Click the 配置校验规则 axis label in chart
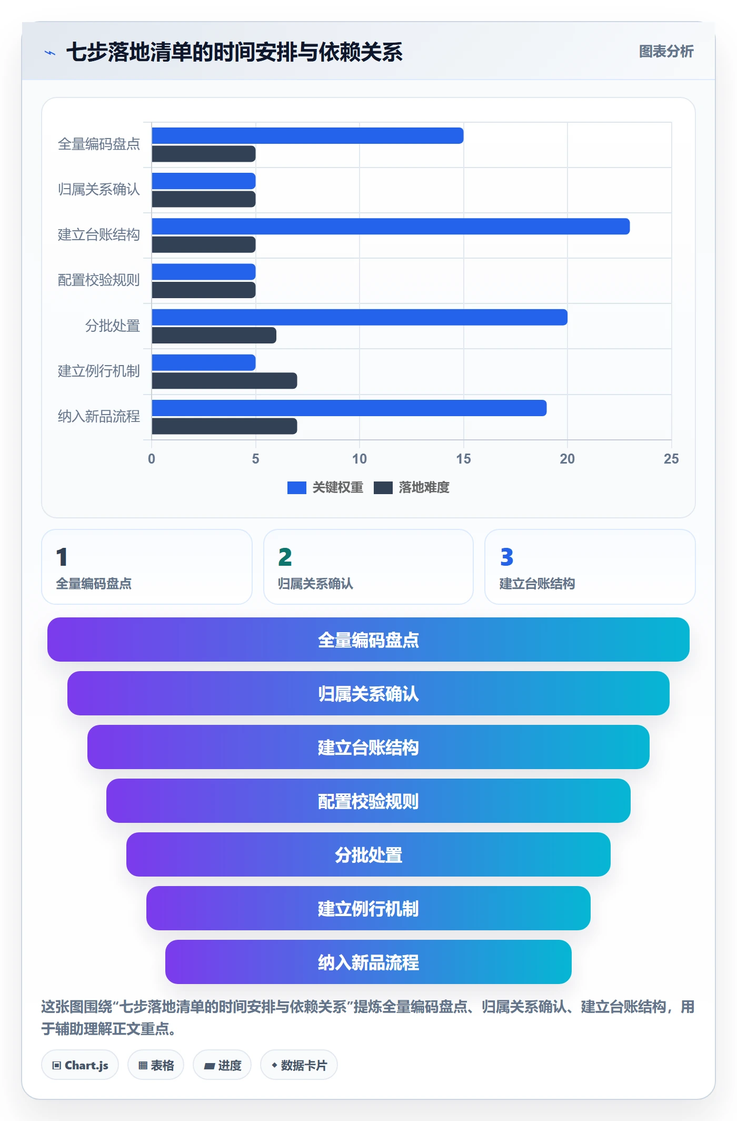Image resolution: width=737 pixels, height=1121 pixels. pyautogui.click(x=99, y=280)
